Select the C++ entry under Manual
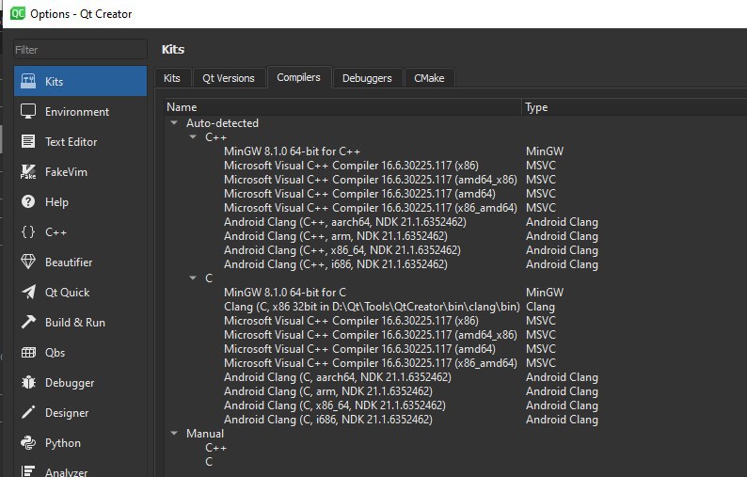The width and height of the screenshot is (747, 477). click(x=215, y=448)
